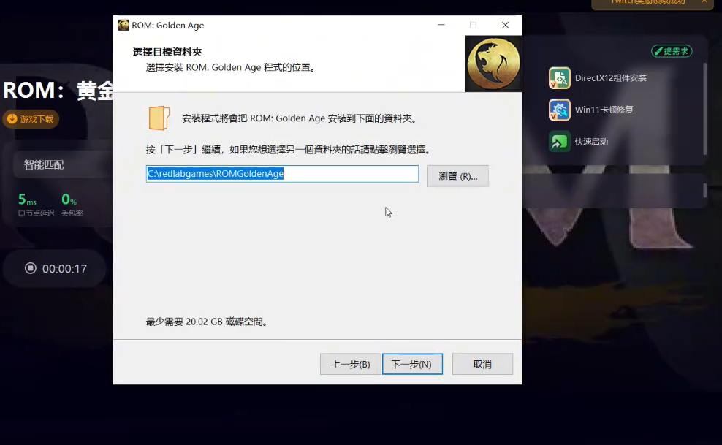
Task: Click the ROM Golden Age title bar icon
Action: (x=123, y=26)
